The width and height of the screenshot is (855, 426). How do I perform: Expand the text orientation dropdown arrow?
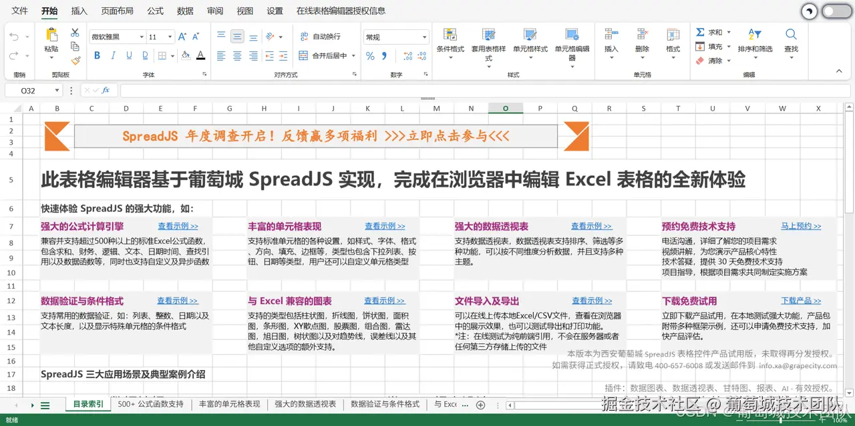click(x=281, y=37)
